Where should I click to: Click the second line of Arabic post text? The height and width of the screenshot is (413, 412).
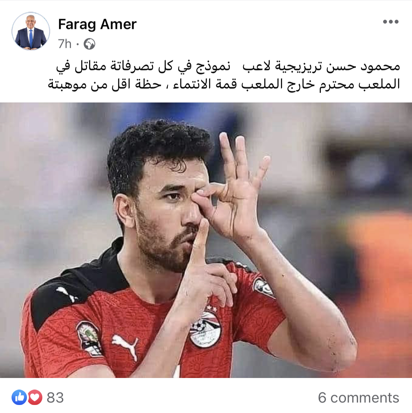(x=224, y=84)
